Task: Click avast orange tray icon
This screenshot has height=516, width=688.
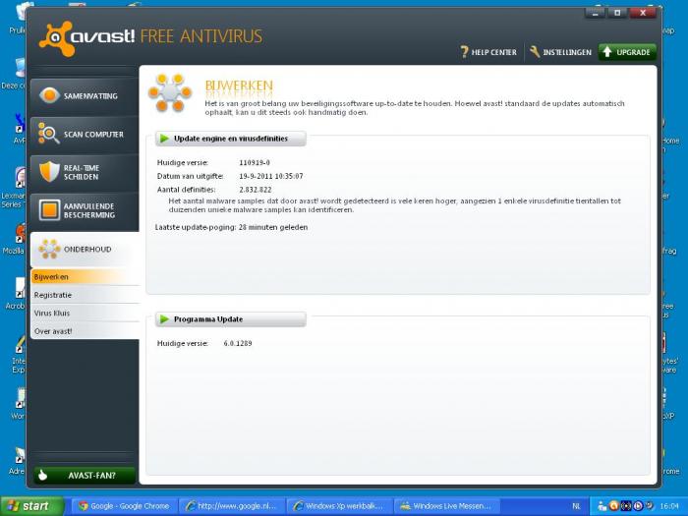Action: (614, 506)
